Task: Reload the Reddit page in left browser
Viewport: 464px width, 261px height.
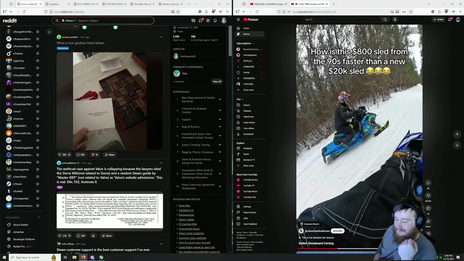Action: (24, 12)
